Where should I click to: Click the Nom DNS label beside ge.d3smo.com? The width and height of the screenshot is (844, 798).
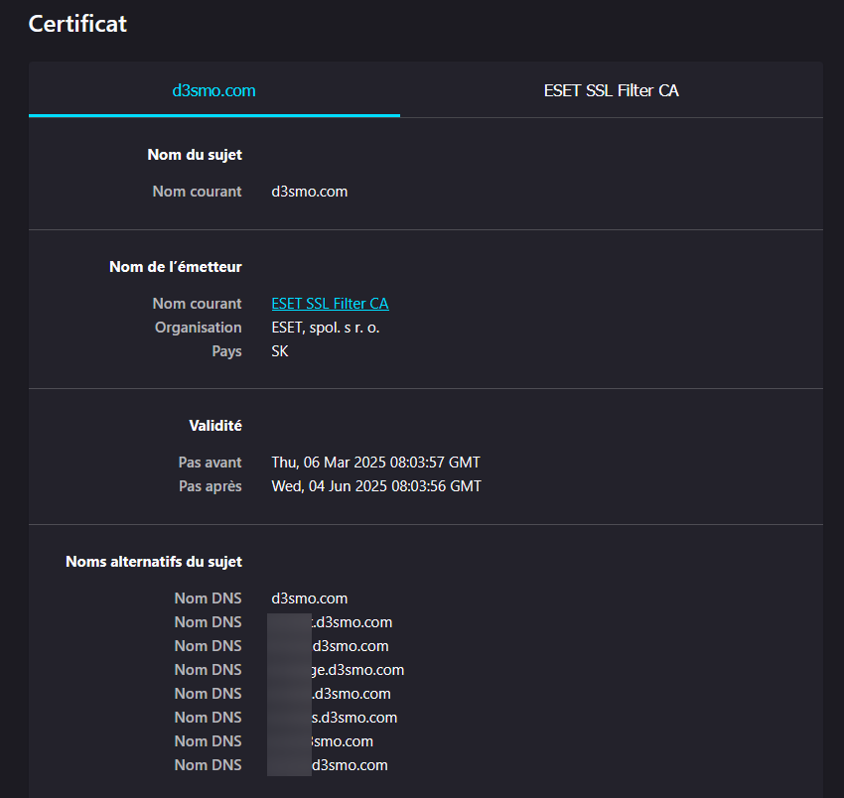click(208, 670)
